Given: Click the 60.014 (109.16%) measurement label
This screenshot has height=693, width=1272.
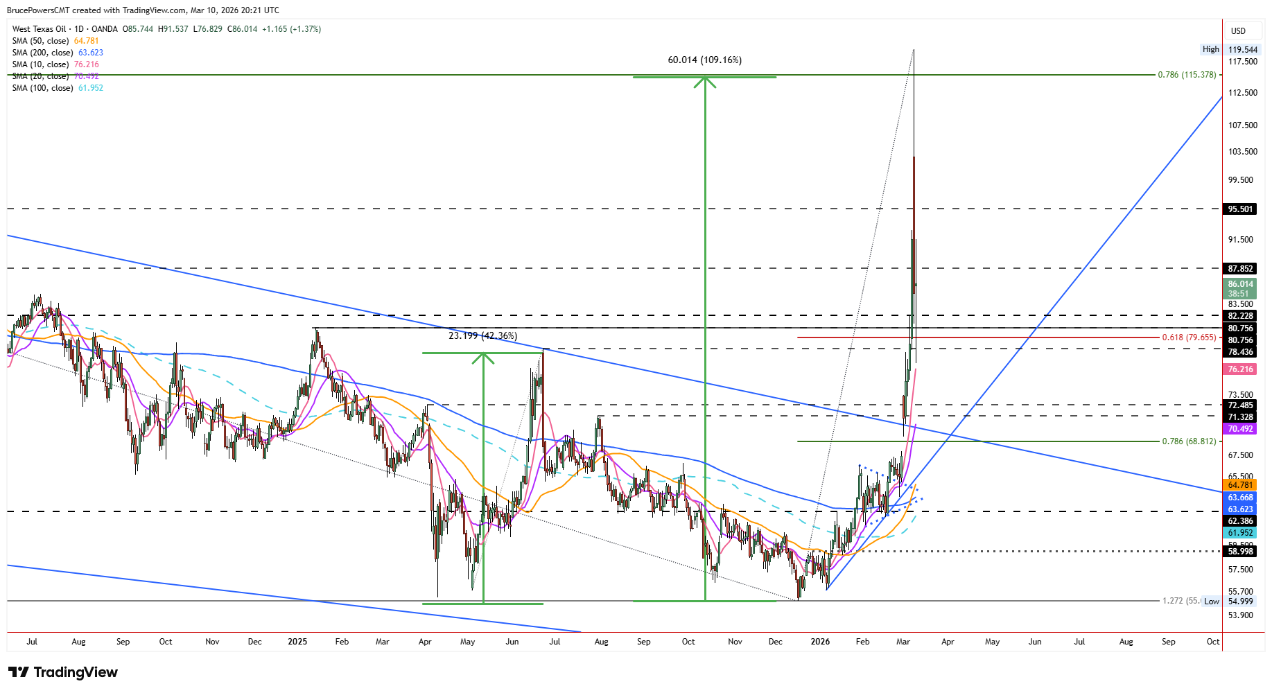Looking at the screenshot, I should pyautogui.click(x=705, y=60).
